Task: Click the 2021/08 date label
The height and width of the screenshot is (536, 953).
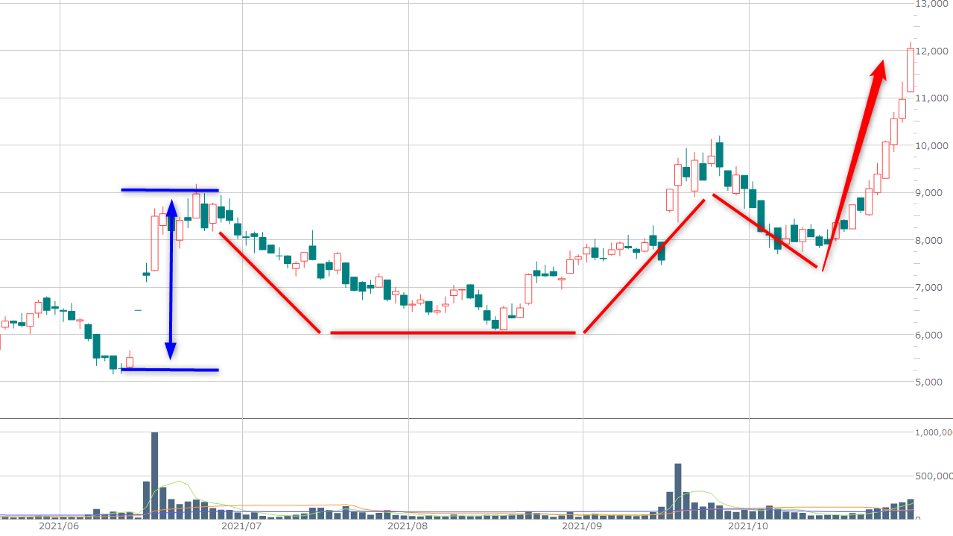Action: tap(408, 526)
